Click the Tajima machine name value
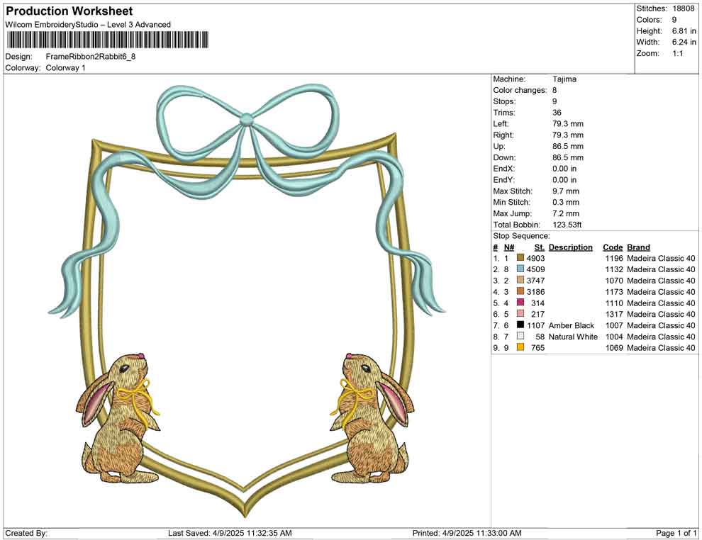This screenshot has width=702, height=540. [x=564, y=79]
